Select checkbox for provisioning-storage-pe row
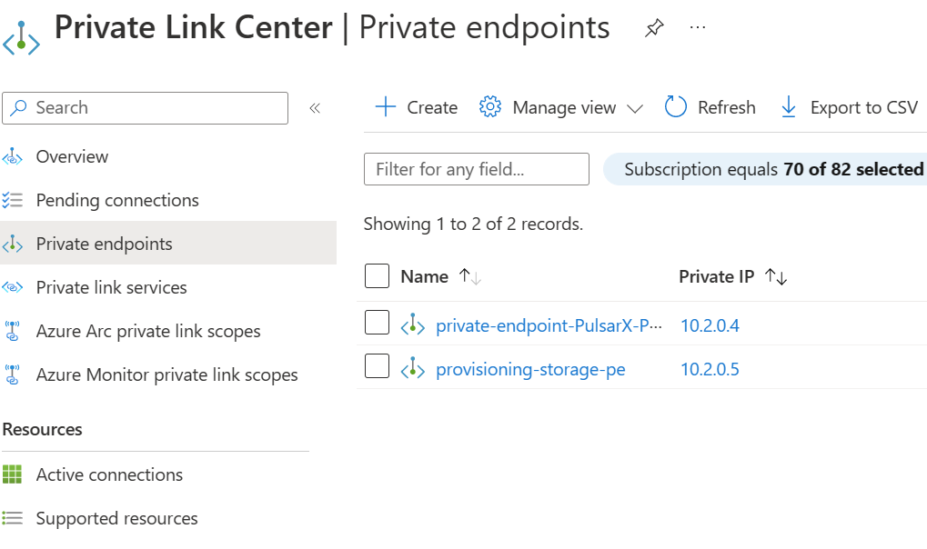The width and height of the screenshot is (927, 549). tap(377, 367)
